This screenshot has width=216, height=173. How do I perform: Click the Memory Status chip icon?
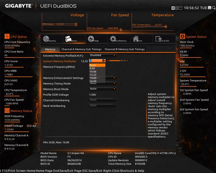7,110
